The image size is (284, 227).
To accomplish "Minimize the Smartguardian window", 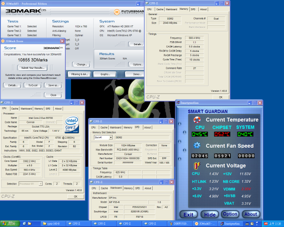I will (249, 103).
